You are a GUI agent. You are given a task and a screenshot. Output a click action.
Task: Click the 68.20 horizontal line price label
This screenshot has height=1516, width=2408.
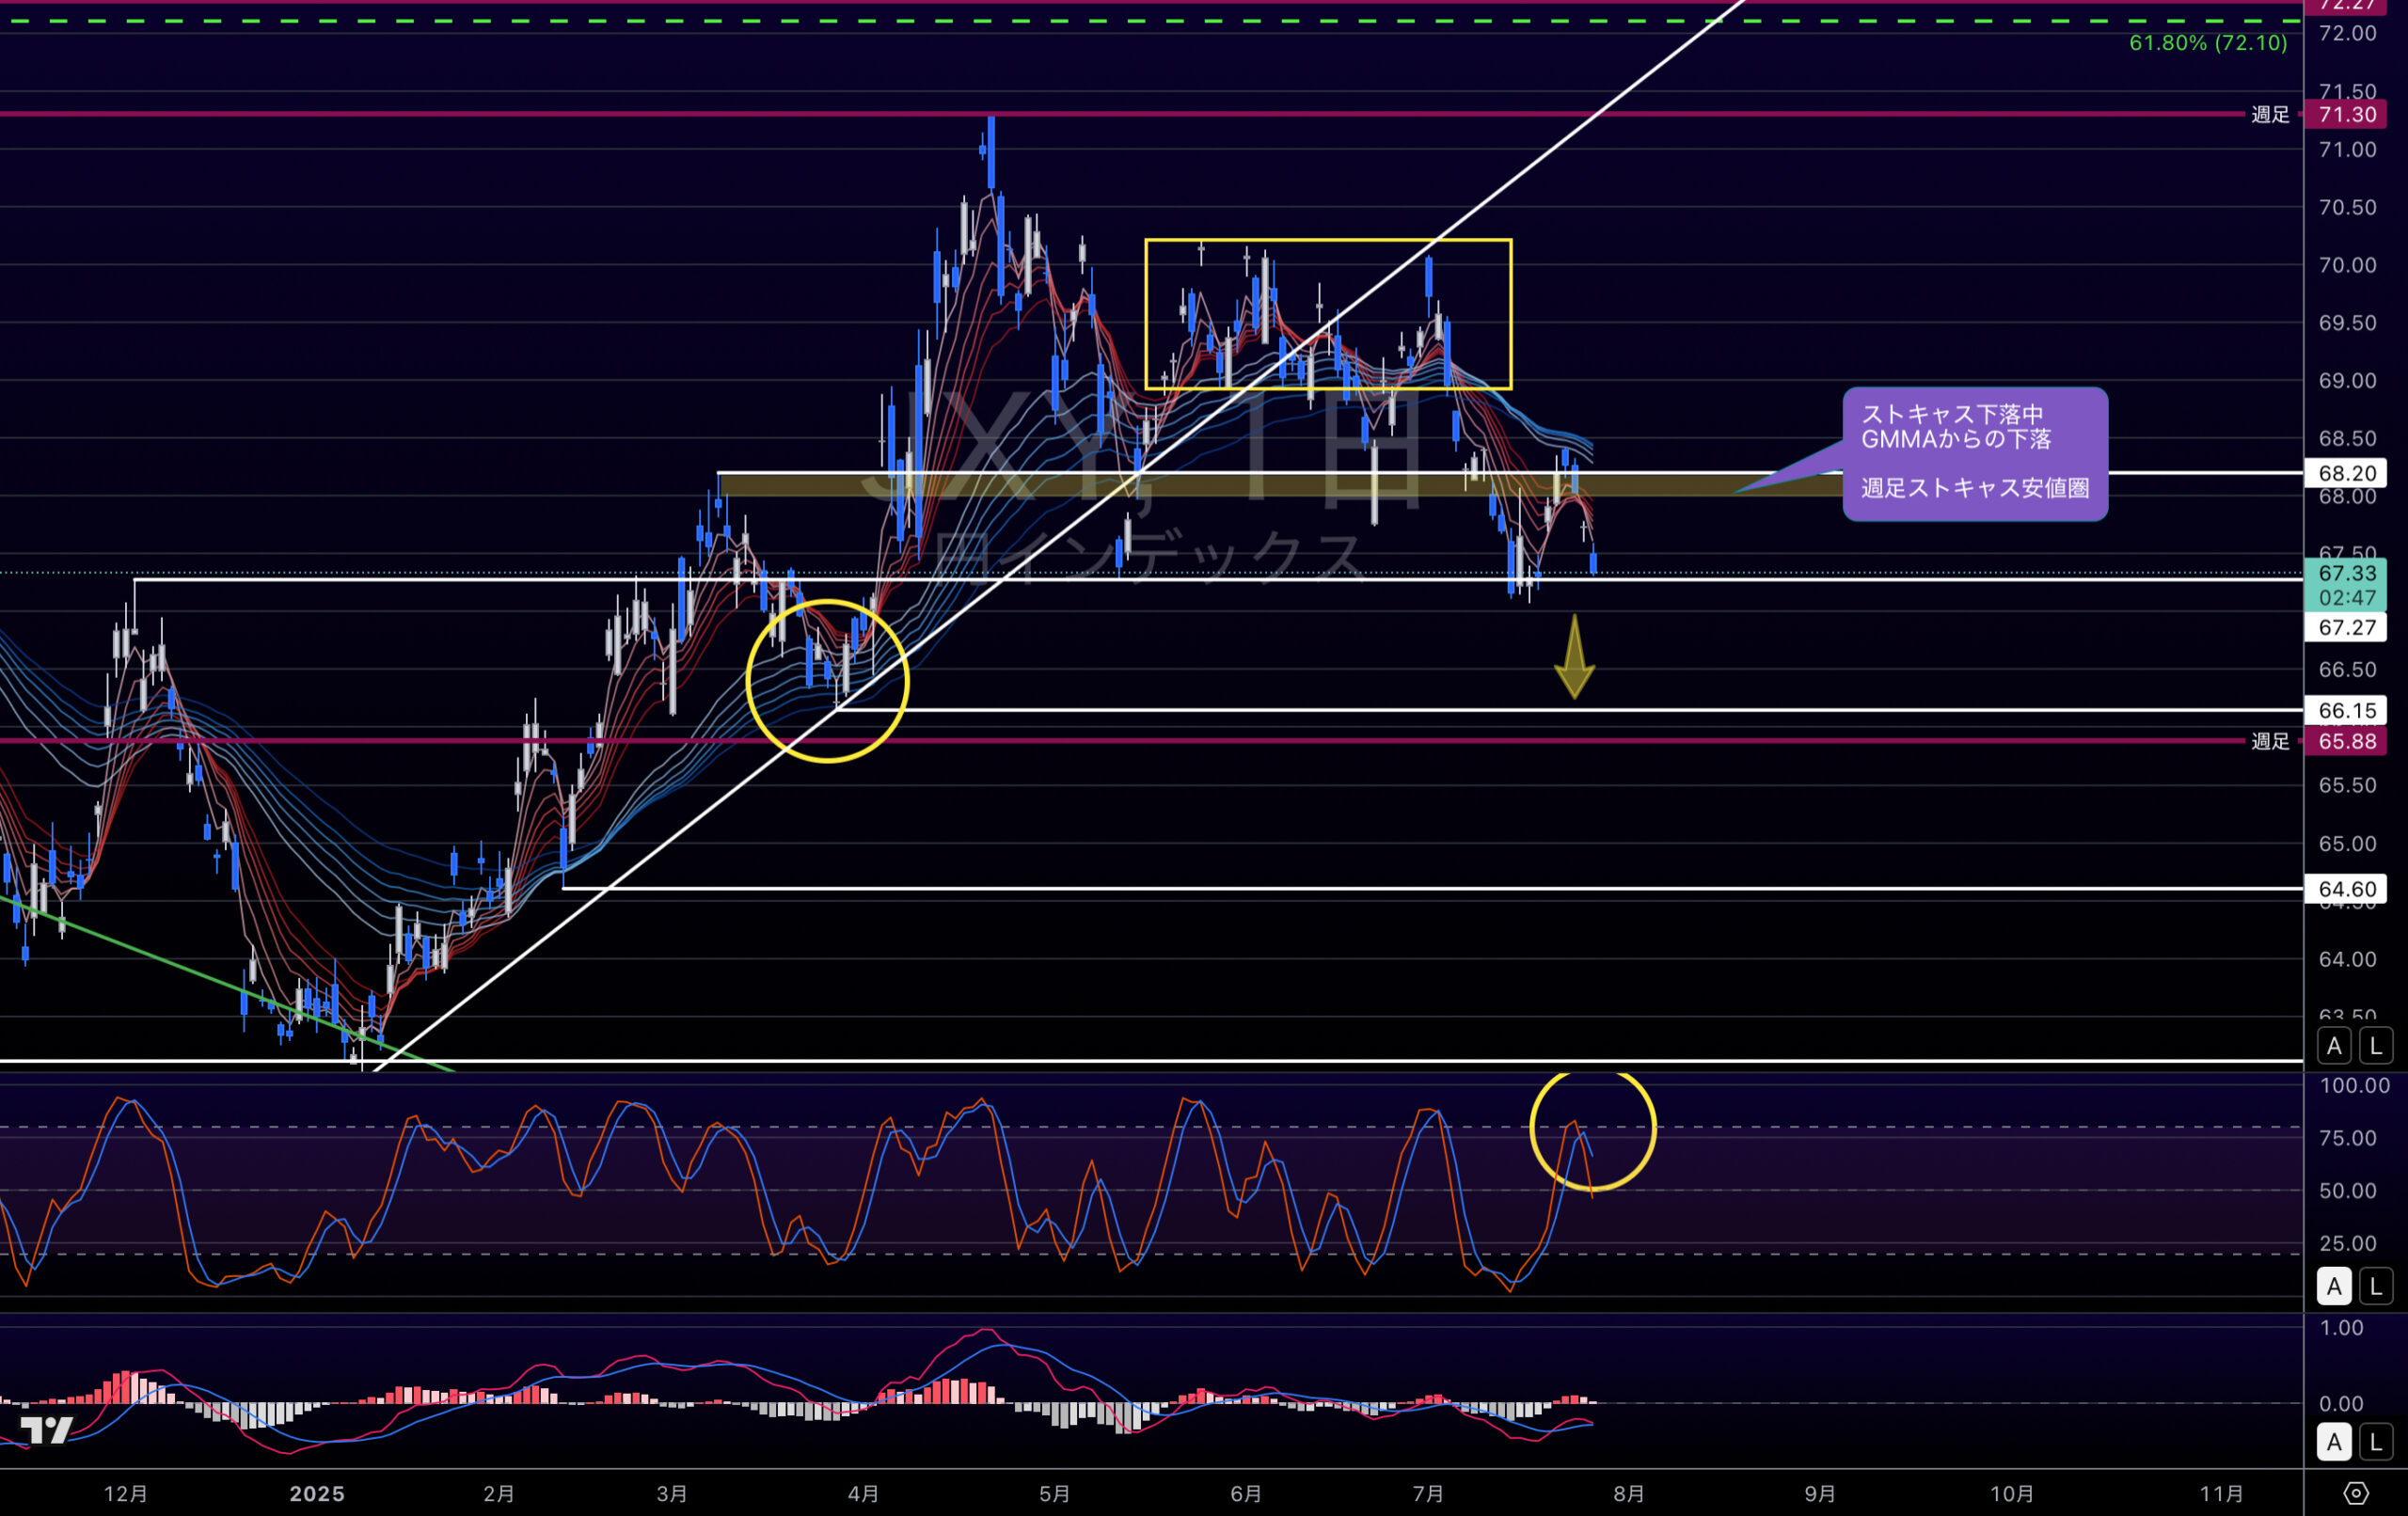(x=2346, y=473)
